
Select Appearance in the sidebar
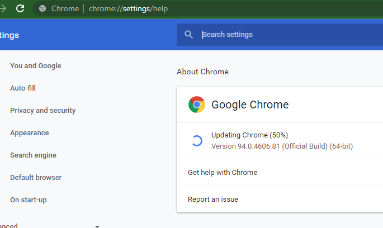(x=30, y=133)
